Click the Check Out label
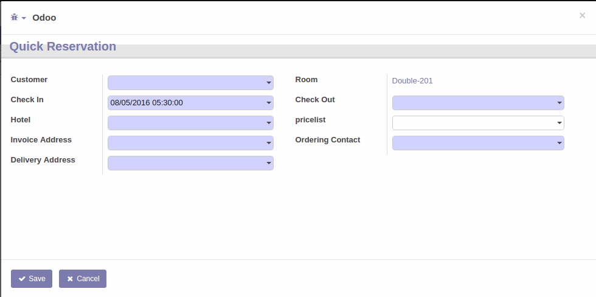 (x=315, y=100)
